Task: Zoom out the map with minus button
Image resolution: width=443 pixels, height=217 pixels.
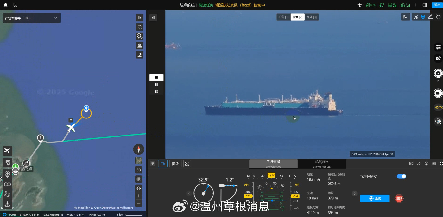Action: pos(139,203)
